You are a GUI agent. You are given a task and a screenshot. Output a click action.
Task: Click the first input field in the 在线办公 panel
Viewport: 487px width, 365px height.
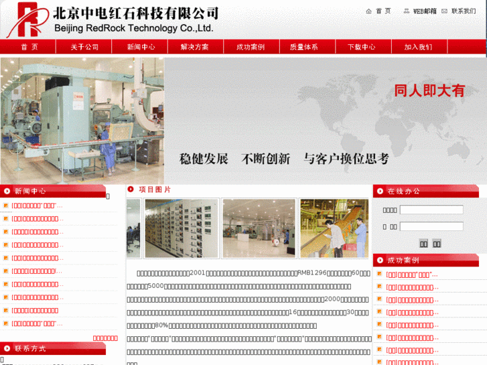pyautogui.click(x=431, y=210)
